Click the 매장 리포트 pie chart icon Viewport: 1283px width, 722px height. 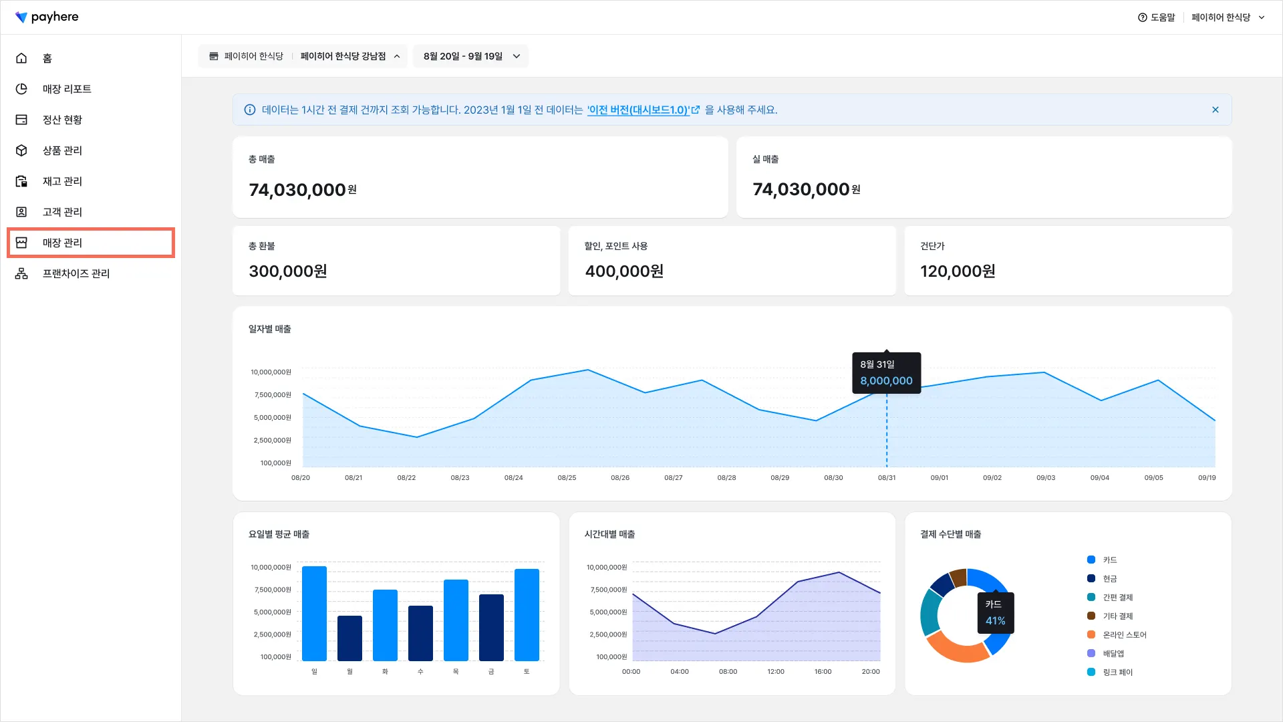pyautogui.click(x=21, y=89)
